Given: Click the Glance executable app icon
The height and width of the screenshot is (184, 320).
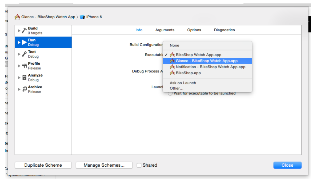Looking at the screenshot, I should click(172, 61).
